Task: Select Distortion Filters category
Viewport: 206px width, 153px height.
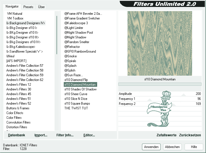Action: 17,127
